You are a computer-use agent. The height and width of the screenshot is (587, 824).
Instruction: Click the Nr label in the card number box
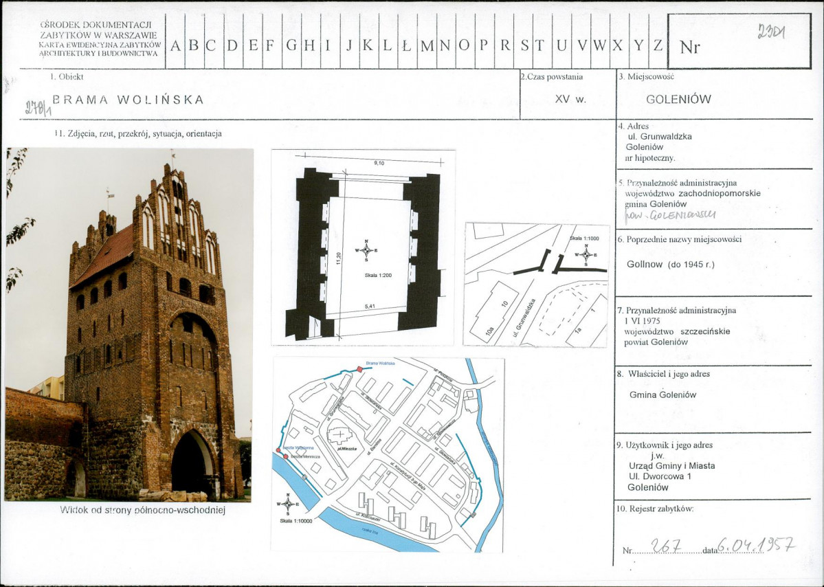690,47
